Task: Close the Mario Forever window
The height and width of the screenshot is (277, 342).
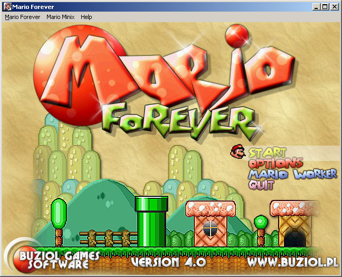Action: click(x=334, y=7)
